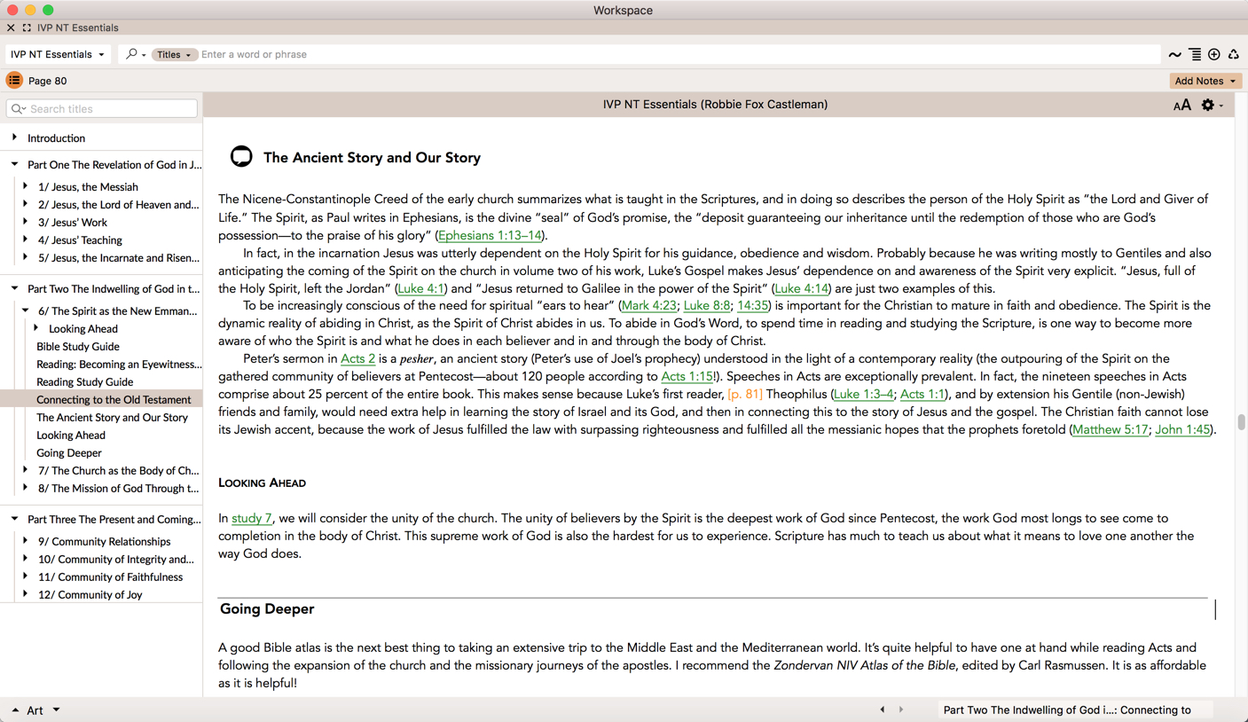Image resolution: width=1248 pixels, height=722 pixels.
Task: Expand 8/ The Mission of God chapter
Action: tap(26, 488)
